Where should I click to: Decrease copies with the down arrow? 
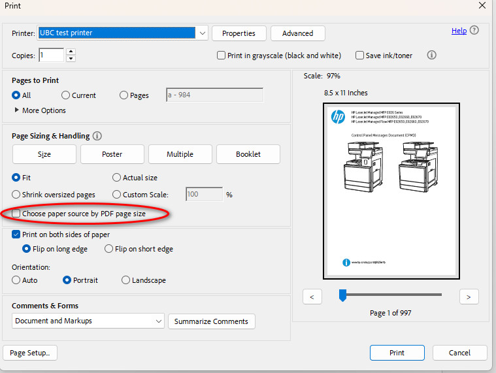point(71,59)
